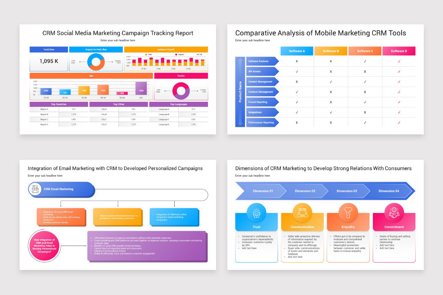
Task: Select the Software C column header
Action: tap(365, 51)
